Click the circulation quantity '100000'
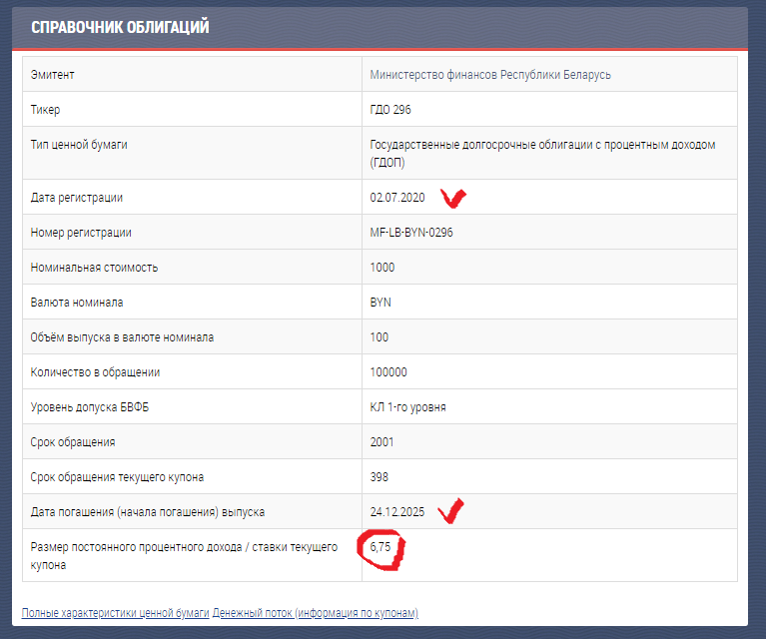 click(x=388, y=372)
